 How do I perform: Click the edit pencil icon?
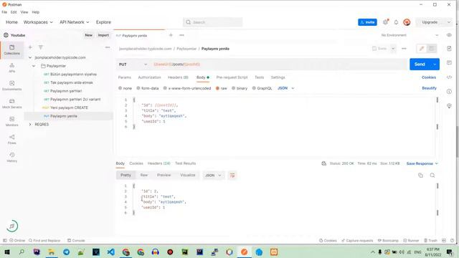coord(422,49)
